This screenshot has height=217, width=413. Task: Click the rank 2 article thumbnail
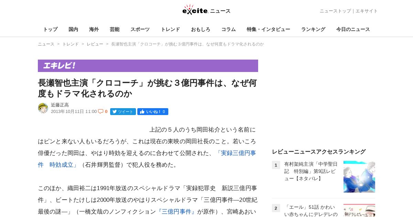tap(359, 210)
